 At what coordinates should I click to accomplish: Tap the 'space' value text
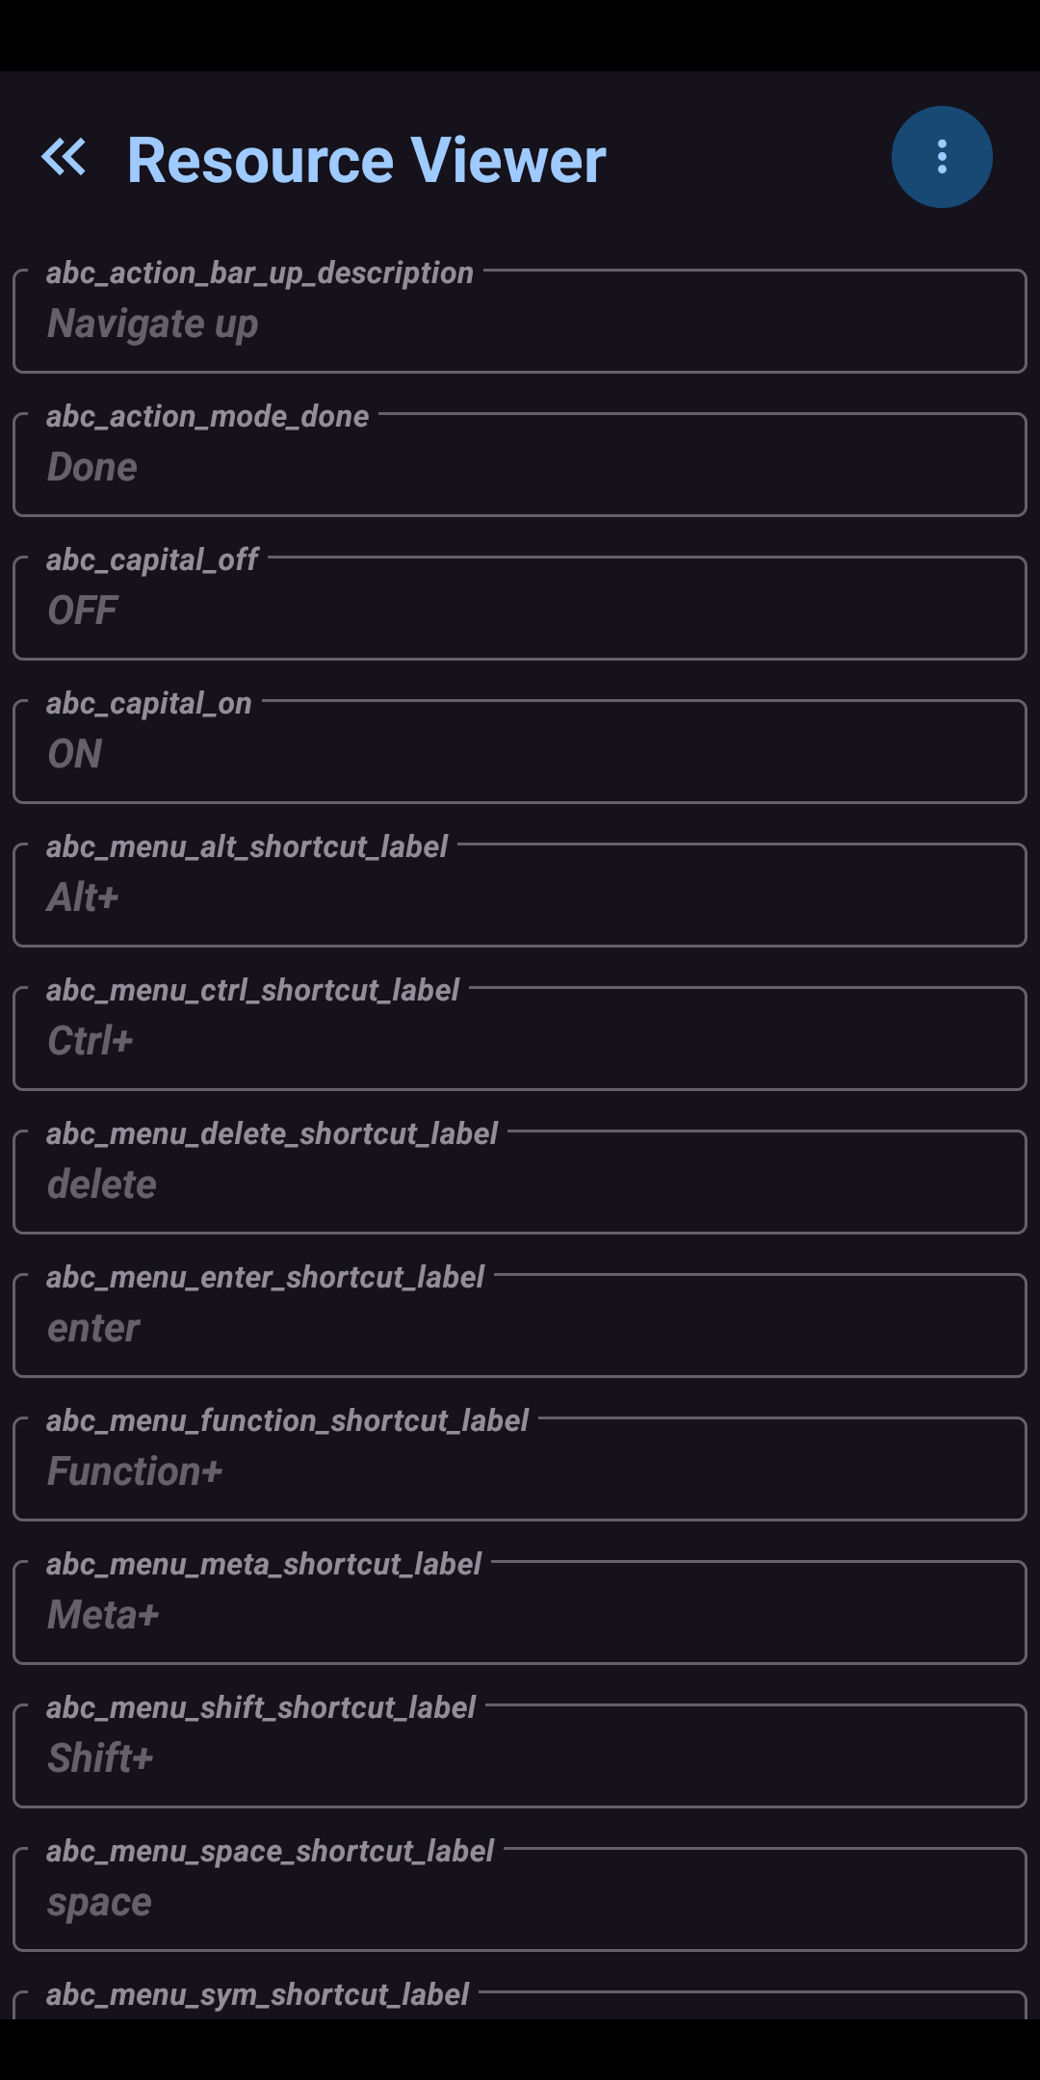(100, 1903)
